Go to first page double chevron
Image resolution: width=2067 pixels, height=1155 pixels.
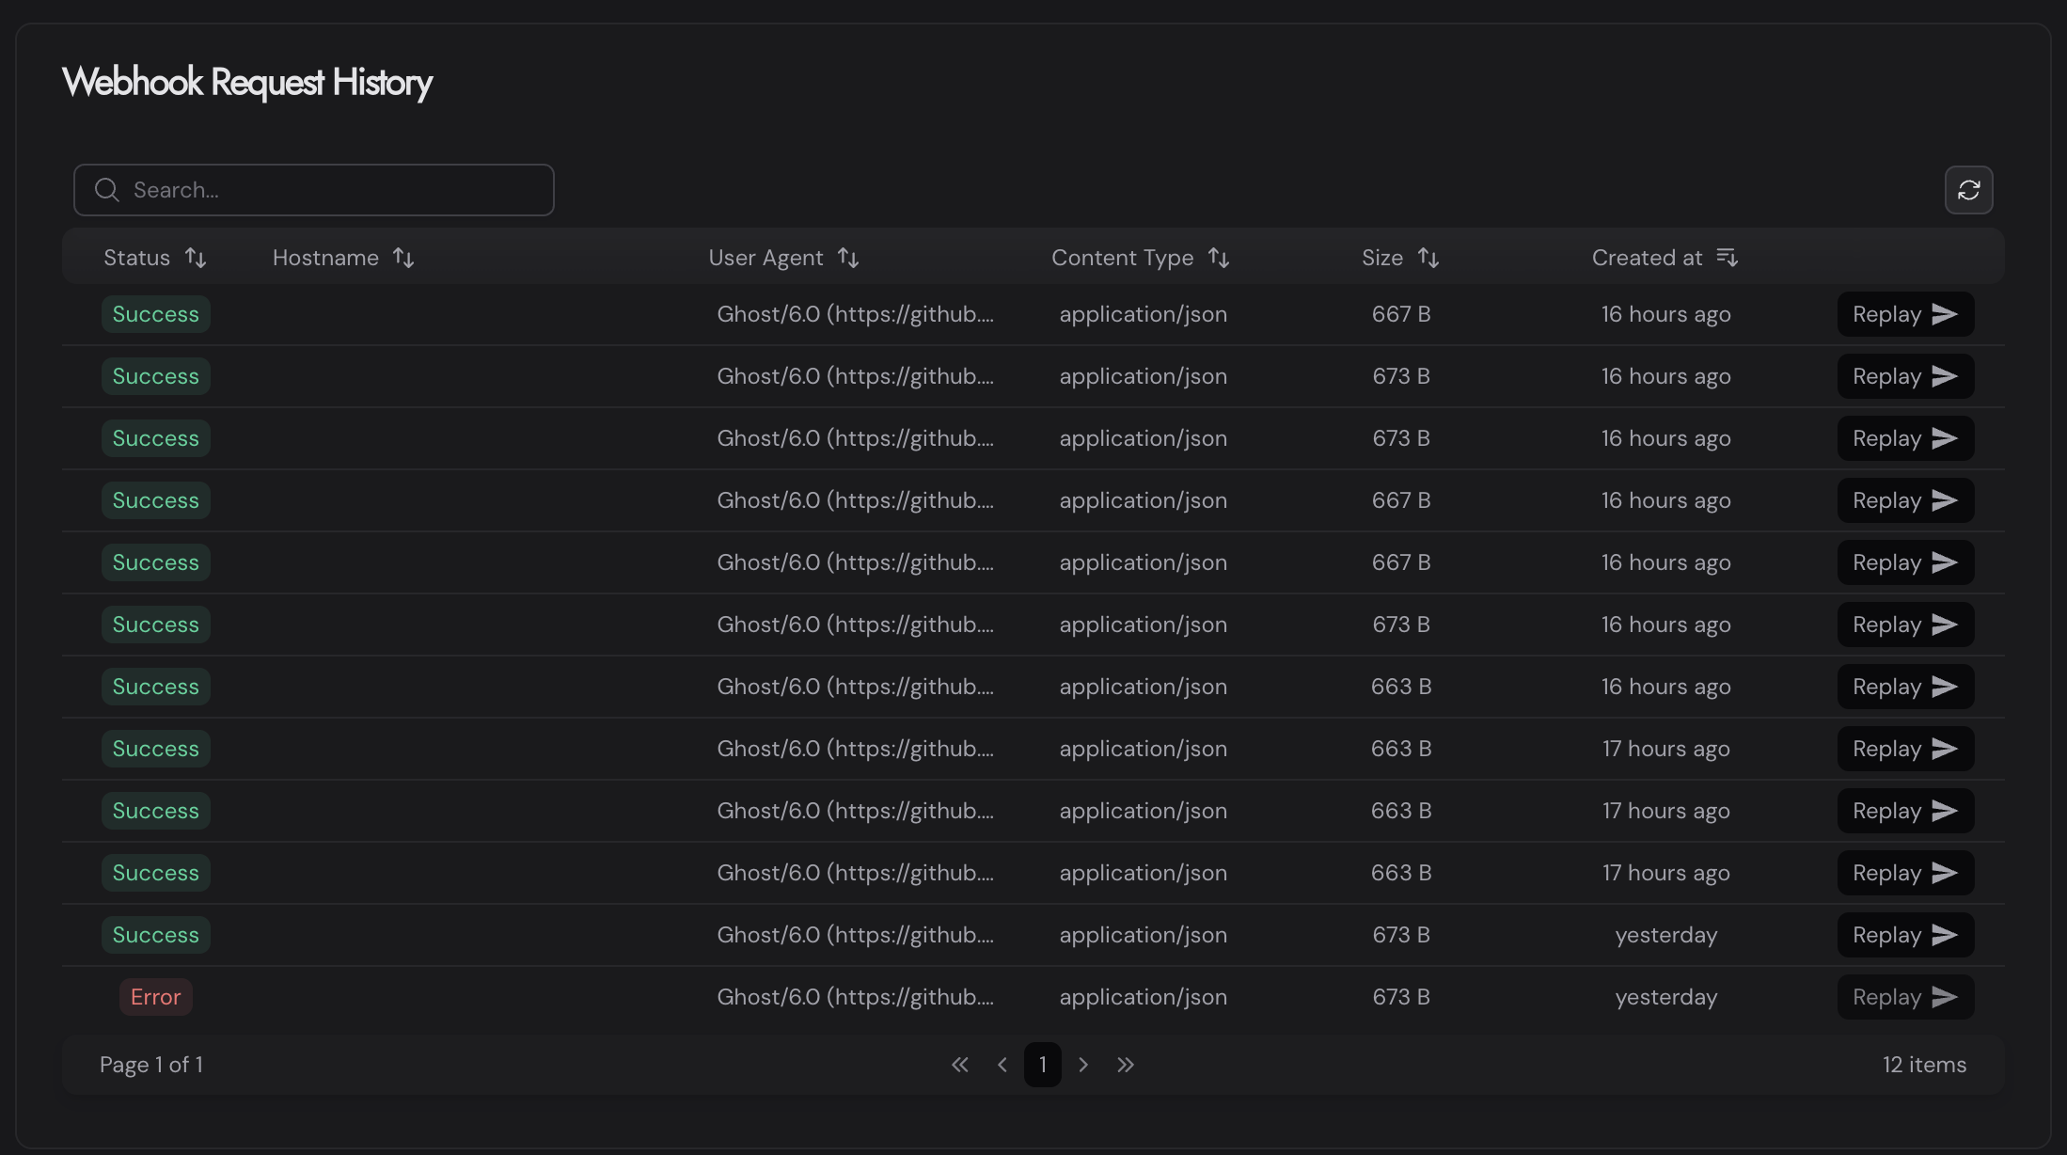click(959, 1065)
